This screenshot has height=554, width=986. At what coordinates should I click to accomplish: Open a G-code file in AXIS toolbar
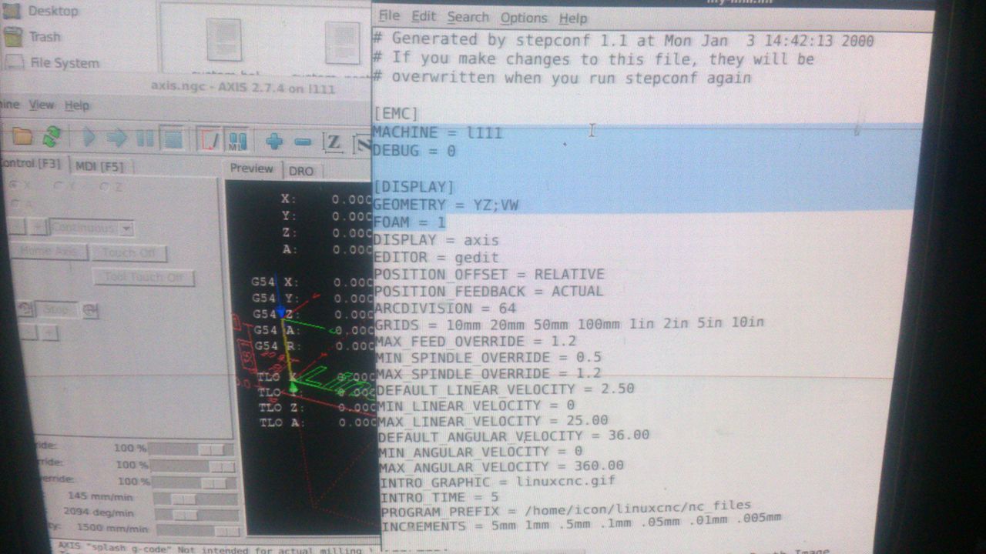coord(22,138)
